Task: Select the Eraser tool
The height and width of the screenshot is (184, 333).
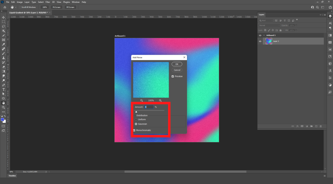Action: (3, 67)
